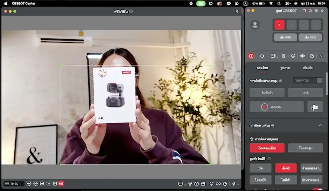Viewport: 329px width, 191px height.
Task: Click the Wi-Fi icon in macOS menu bar
Action: click(x=271, y=4)
